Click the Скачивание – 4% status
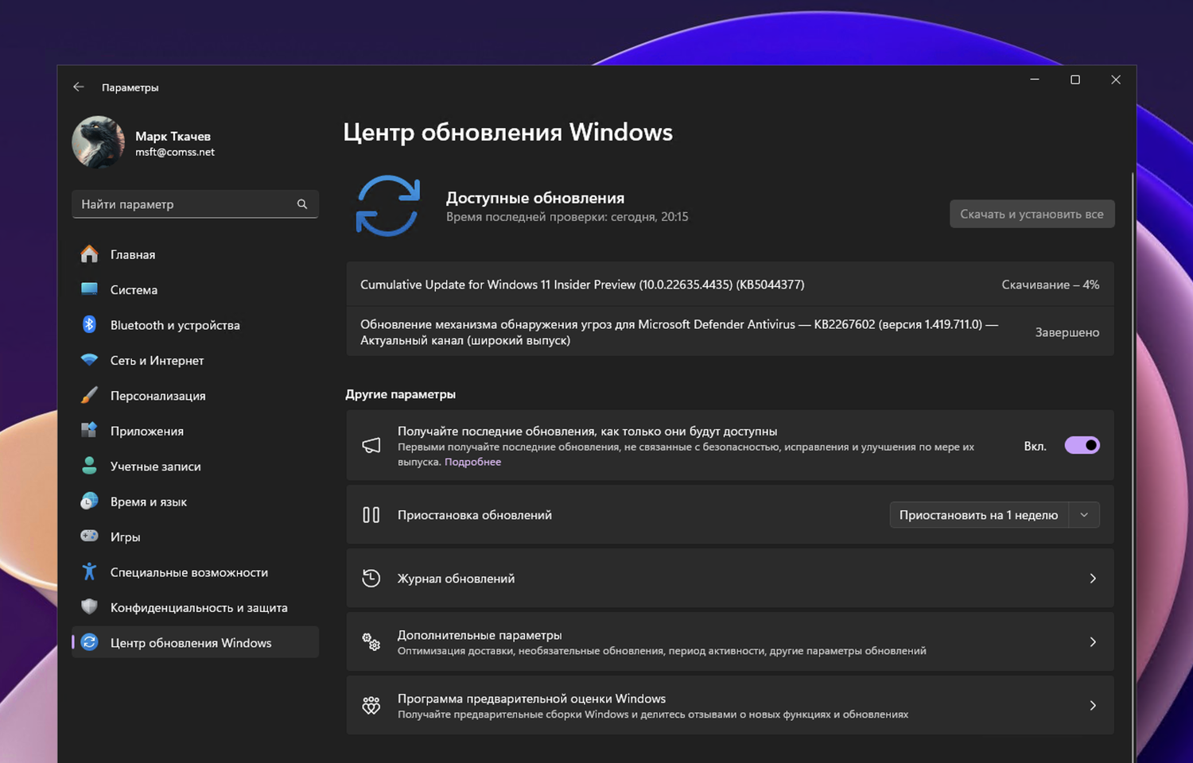Image resolution: width=1193 pixels, height=763 pixels. (x=1050, y=285)
